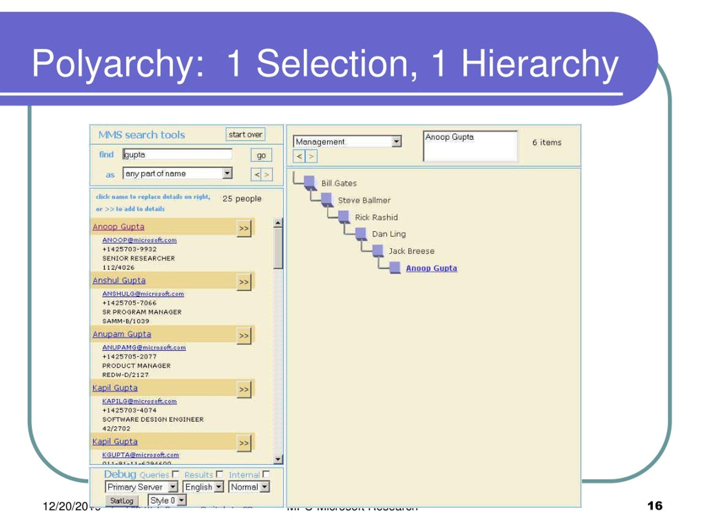Click bold Anoop Gupta link in hierarchy
The width and height of the screenshot is (705, 528).
click(x=432, y=268)
